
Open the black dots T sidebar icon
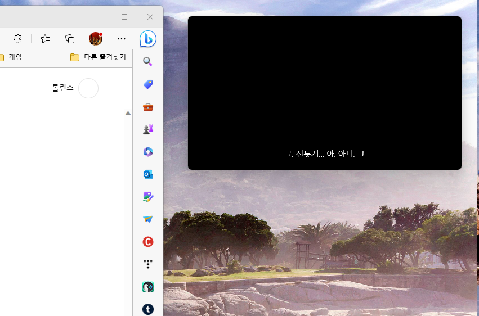(148, 264)
